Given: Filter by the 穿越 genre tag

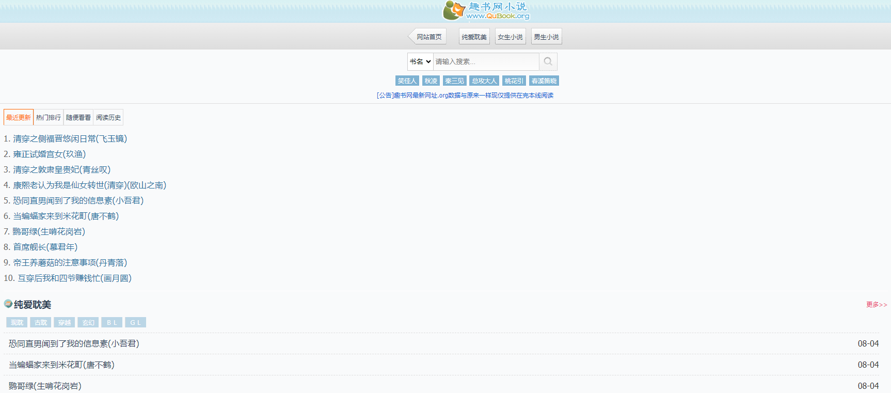Looking at the screenshot, I should (x=65, y=322).
